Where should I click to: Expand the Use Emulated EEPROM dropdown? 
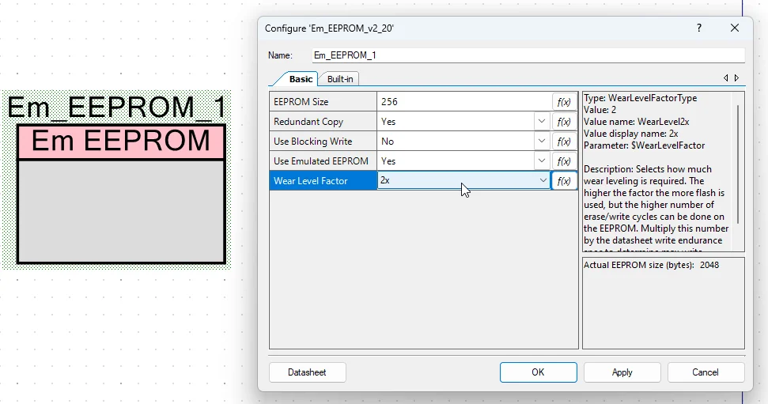pos(542,161)
